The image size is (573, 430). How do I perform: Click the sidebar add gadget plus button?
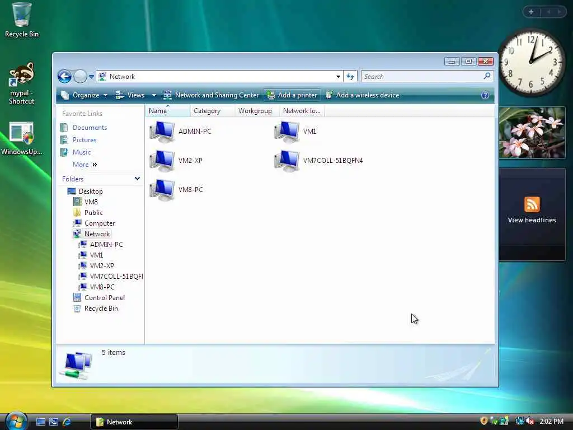point(531,12)
